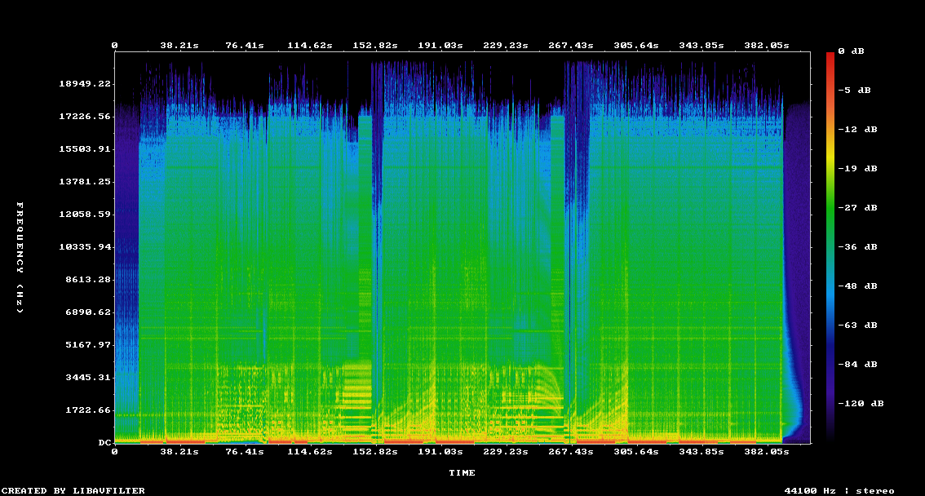This screenshot has height=496, width=925.
Task: Select the 8613.28 frequency axis label
Action: click(x=87, y=280)
